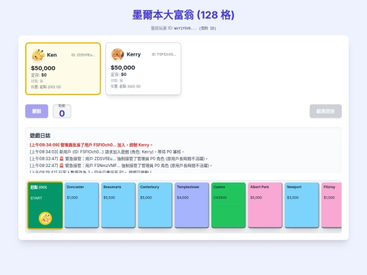The image size is (367, 275).
Task: Select the Kerry player card
Action: pos(143,69)
